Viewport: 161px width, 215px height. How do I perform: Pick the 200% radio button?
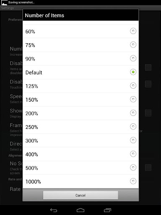coord(133,113)
